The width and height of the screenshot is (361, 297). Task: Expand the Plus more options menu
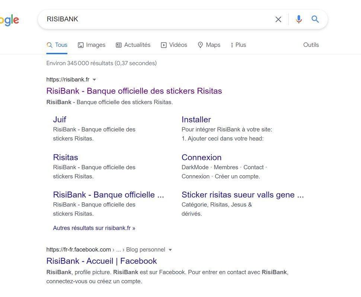(238, 45)
